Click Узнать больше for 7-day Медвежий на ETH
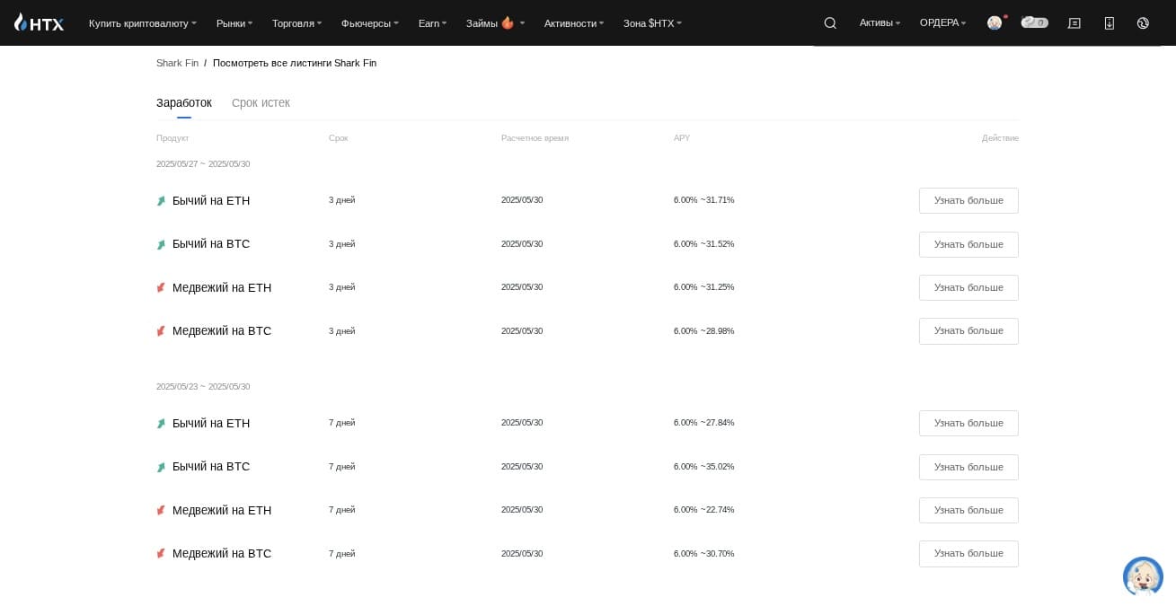 (968, 510)
